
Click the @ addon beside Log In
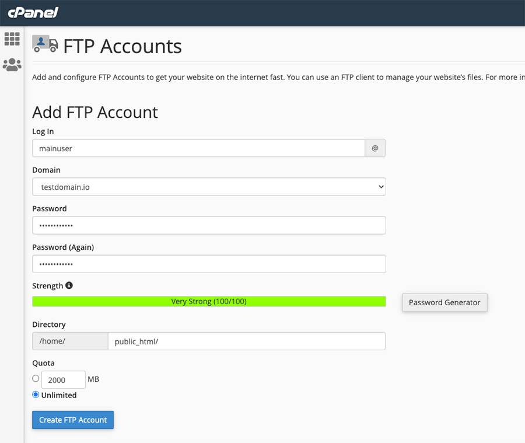[375, 148]
